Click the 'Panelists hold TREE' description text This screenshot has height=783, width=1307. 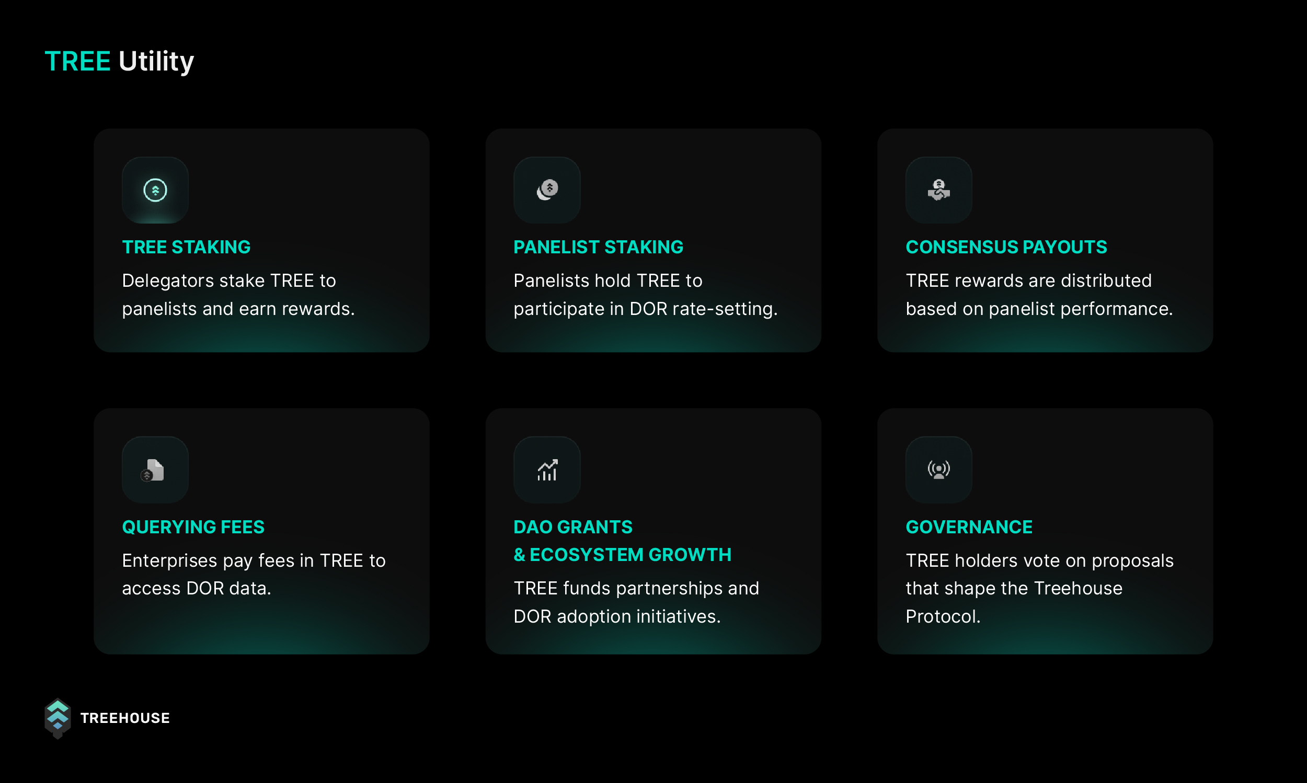(x=645, y=295)
